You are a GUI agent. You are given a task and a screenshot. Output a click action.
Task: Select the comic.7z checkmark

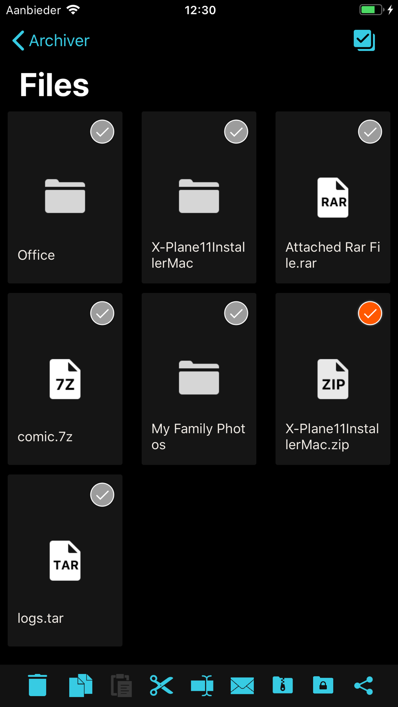click(x=102, y=313)
